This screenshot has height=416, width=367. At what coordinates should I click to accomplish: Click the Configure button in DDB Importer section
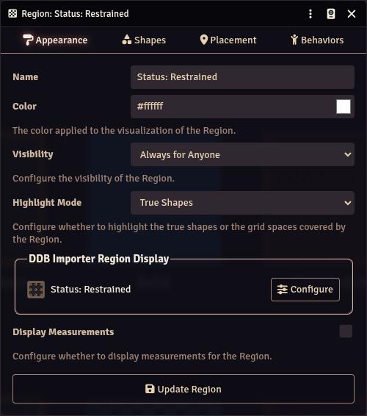[305, 290]
